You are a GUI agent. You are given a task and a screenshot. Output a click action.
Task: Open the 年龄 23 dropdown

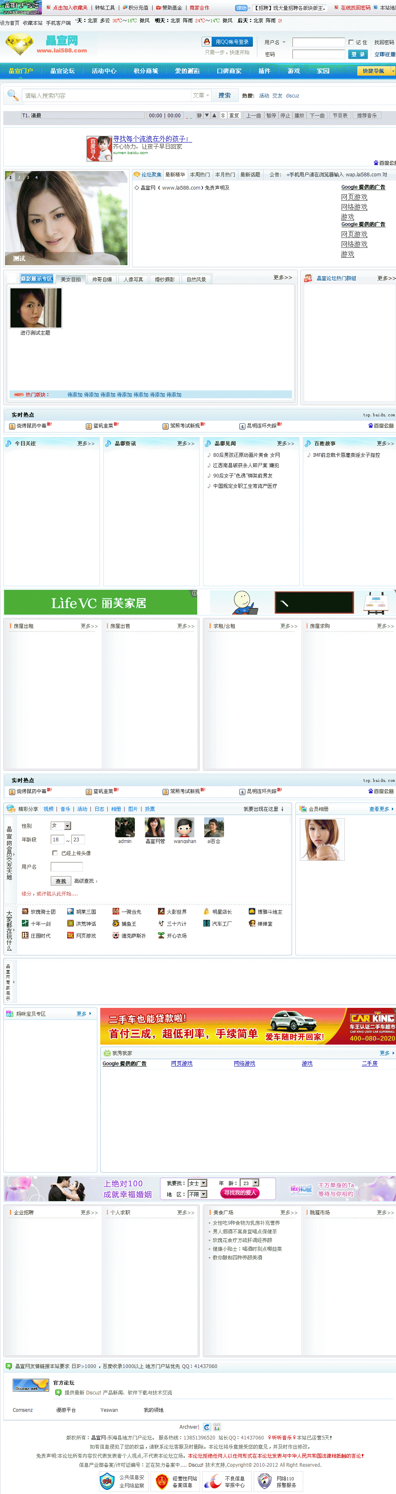(x=250, y=1183)
